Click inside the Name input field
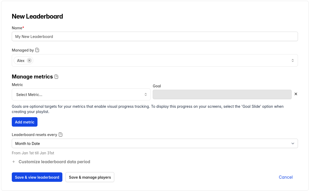 click(x=155, y=36)
